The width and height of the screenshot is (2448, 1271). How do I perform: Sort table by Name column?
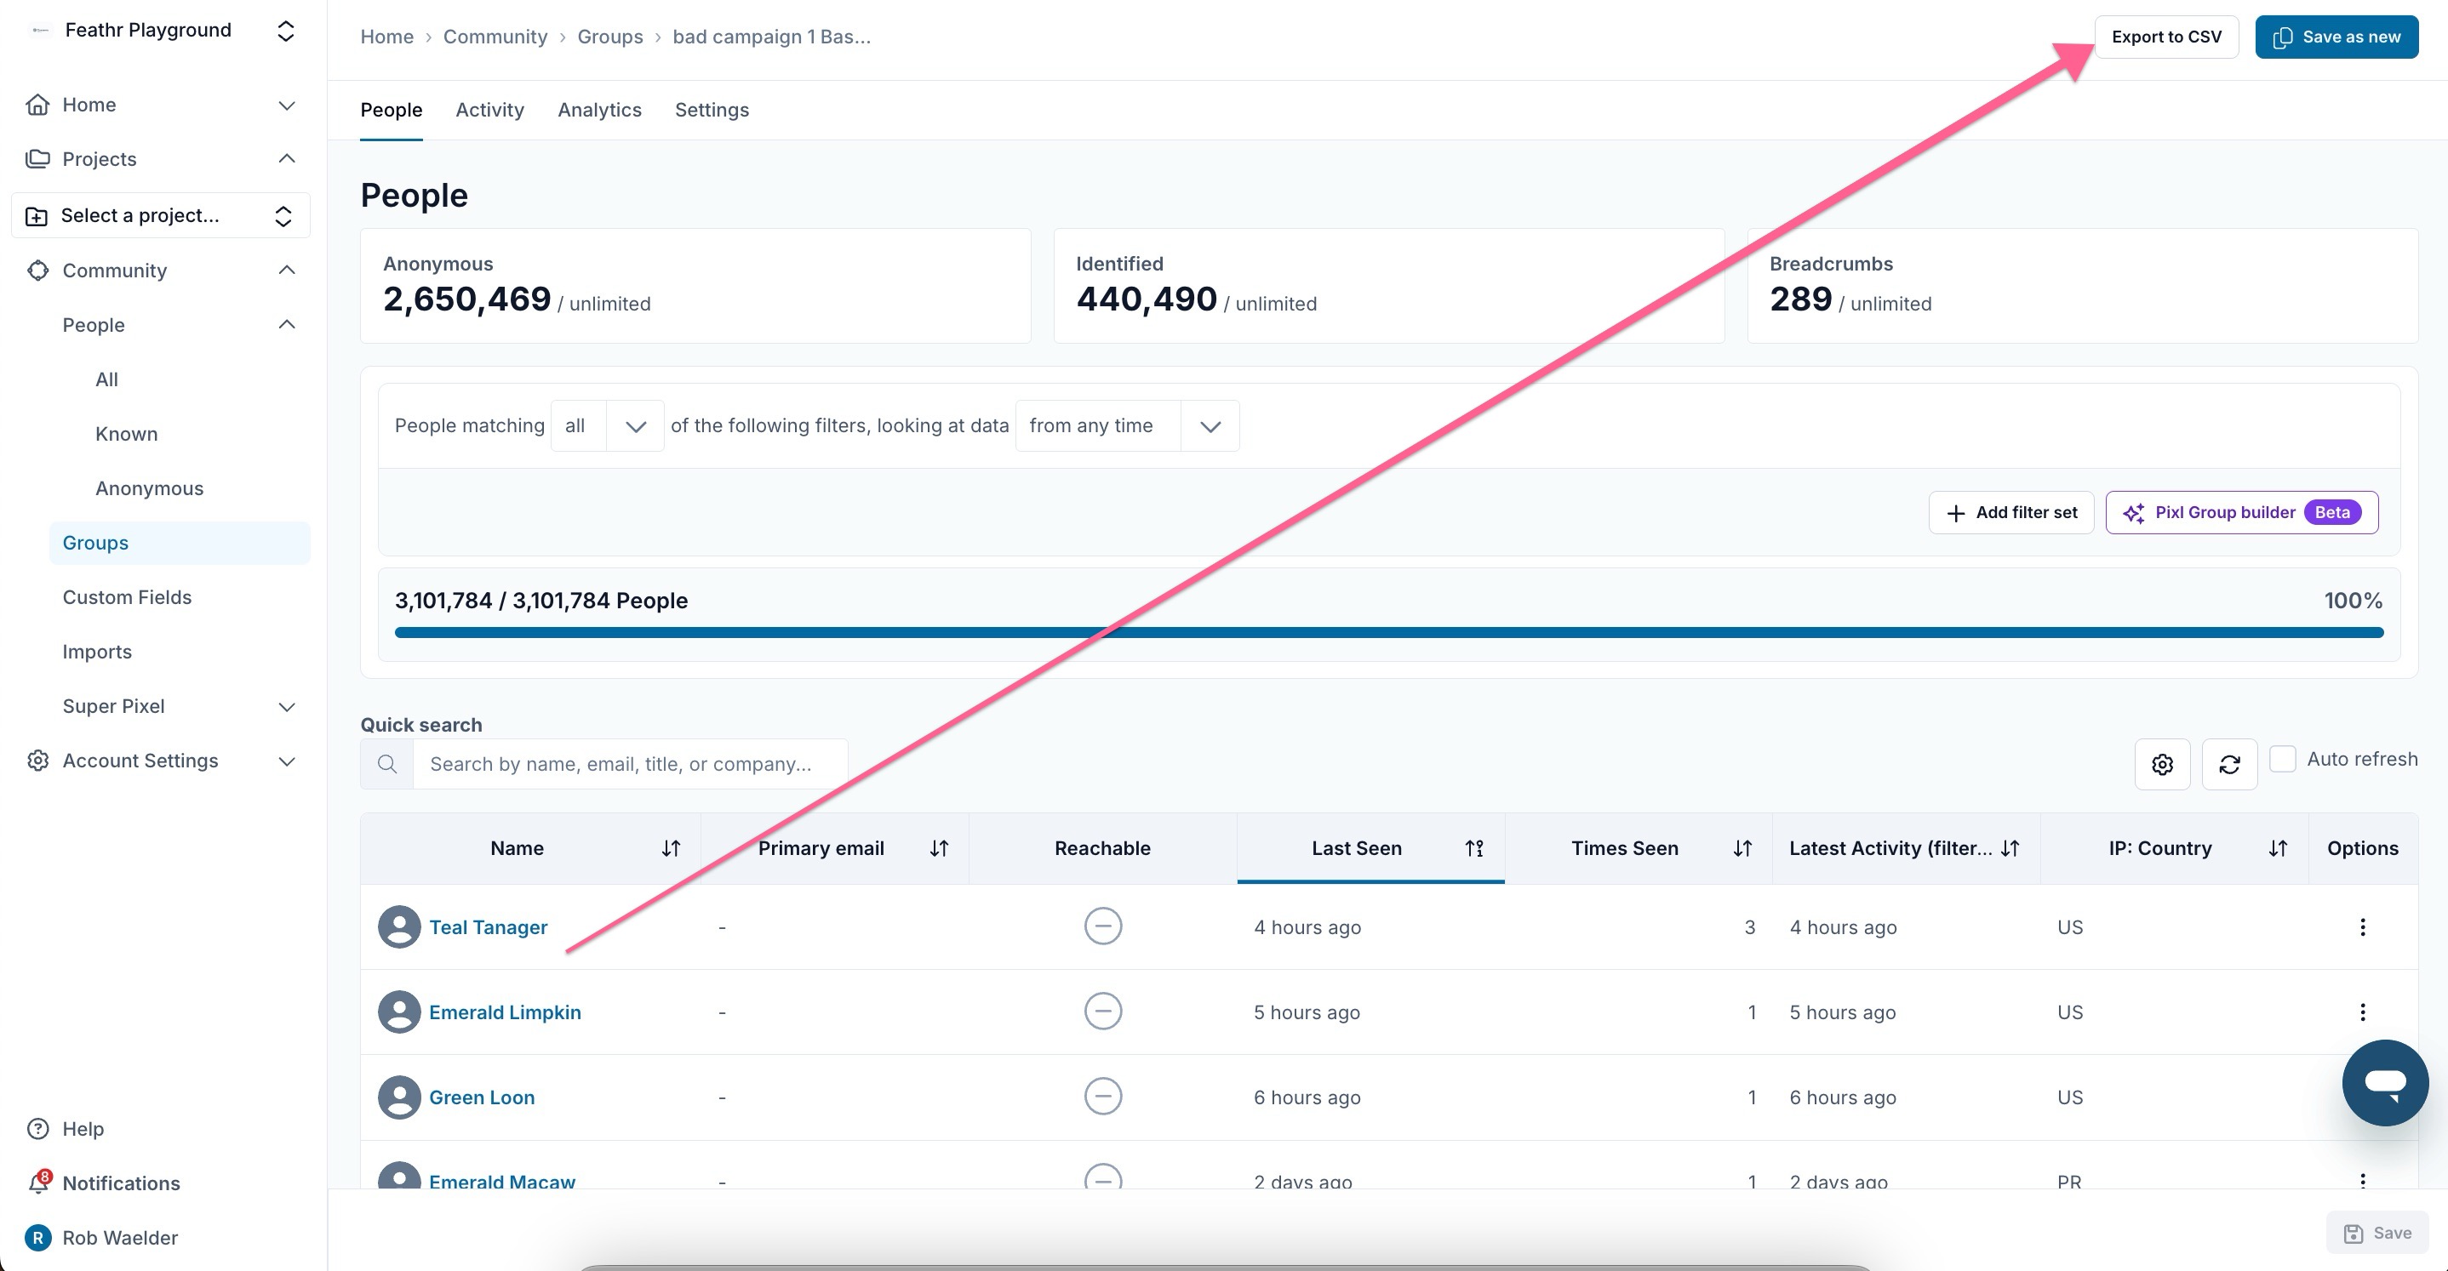click(x=671, y=848)
